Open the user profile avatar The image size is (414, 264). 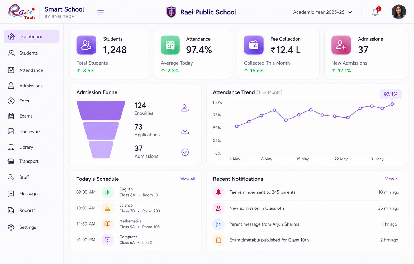398,12
